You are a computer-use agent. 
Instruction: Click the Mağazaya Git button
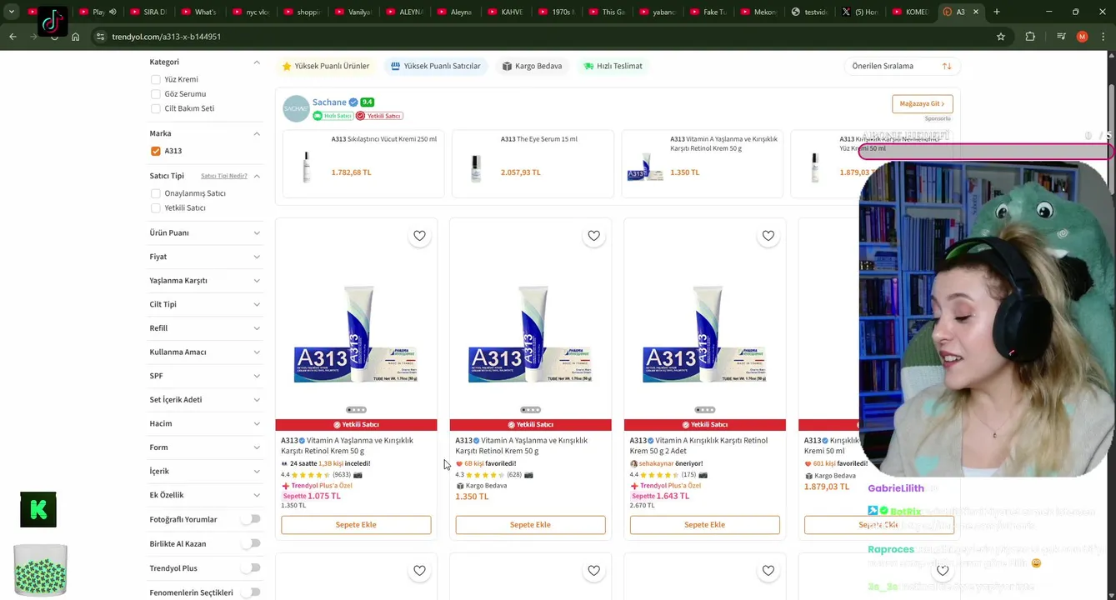tap(923, 103)
